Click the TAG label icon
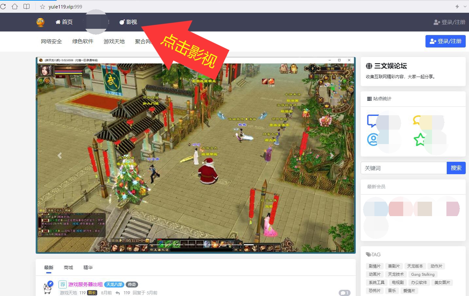The width and height of the screenshot is (469, 296). (369, 254)
